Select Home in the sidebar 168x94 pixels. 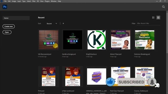16,18
